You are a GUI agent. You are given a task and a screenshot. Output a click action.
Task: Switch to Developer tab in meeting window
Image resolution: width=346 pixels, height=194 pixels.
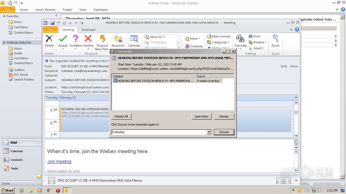tap(89, 30)
